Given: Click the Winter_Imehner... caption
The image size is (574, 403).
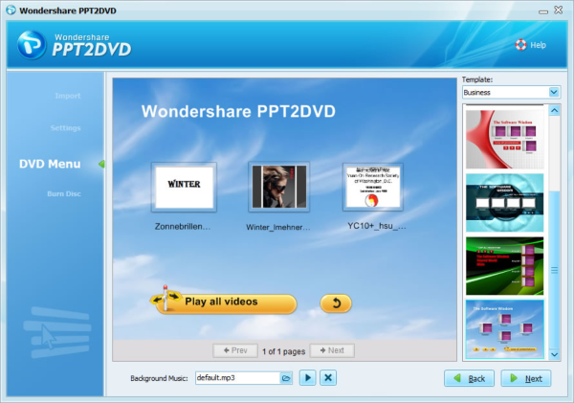Looking at the screenshot, I should pyautogui.click(x=277, y=227).
